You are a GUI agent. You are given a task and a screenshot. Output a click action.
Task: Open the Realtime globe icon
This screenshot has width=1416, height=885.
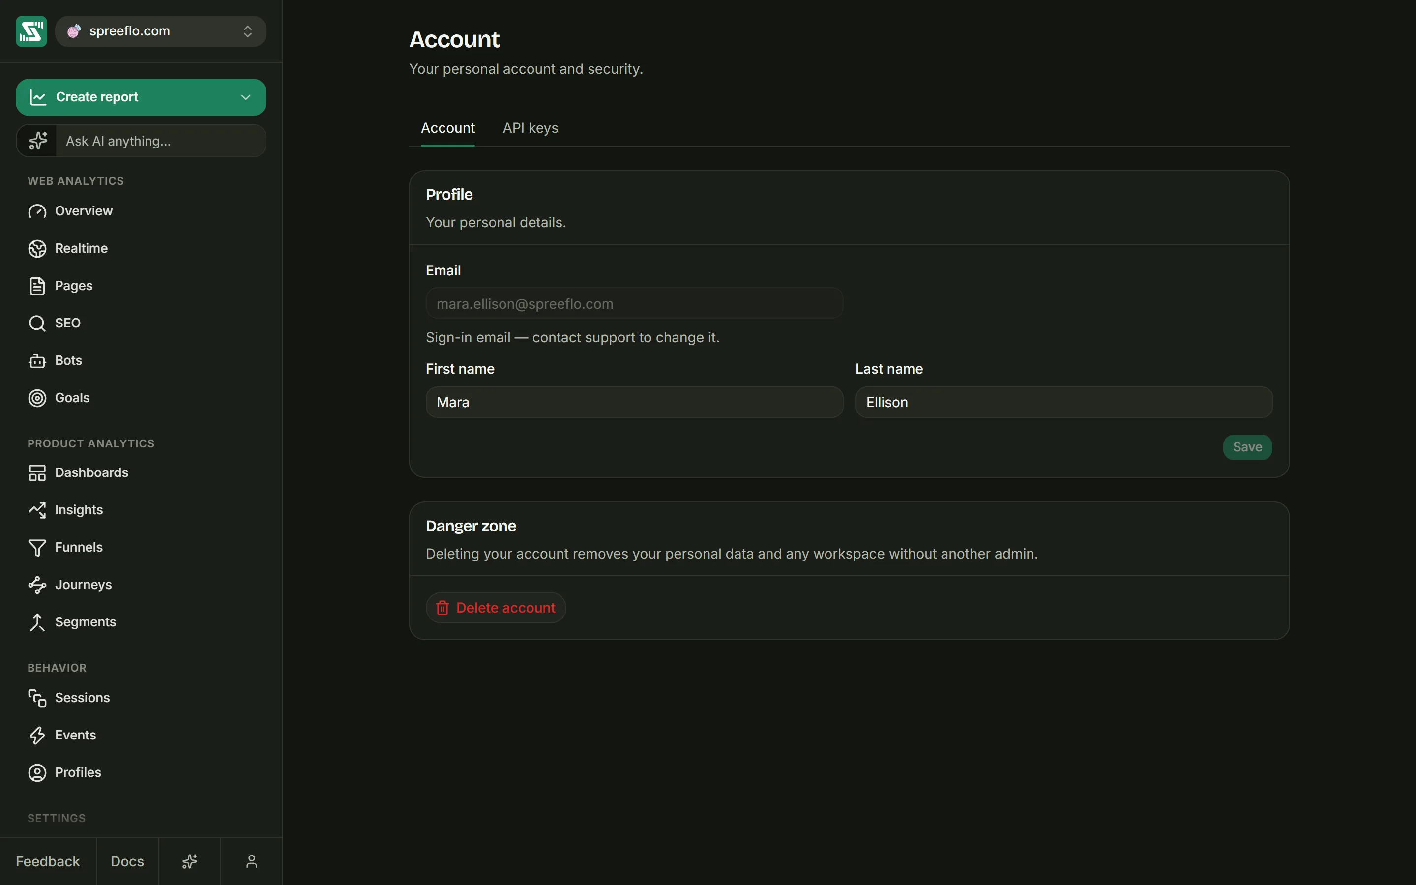point(37,249)
